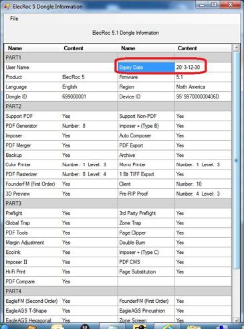This screenshot has width=244, height=329.
Task: Click the Pre-RIP Proof cell
Action: (146, 194)
